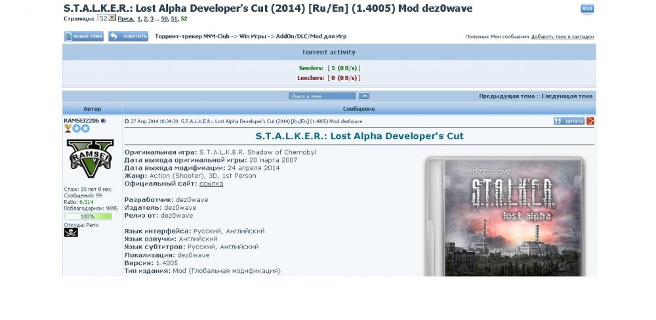
Task: Go to previous page via Пред. link
Action: (126, 19)
